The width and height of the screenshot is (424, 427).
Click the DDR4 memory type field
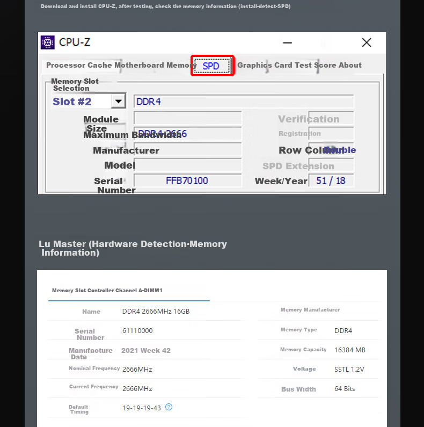244,102
